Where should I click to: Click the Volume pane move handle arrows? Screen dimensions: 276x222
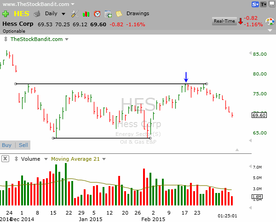[16, 159]
